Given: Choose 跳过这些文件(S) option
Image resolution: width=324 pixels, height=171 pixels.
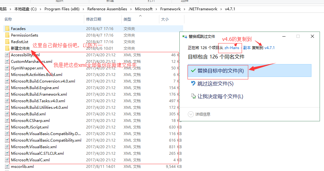Looking at the screenshot, I should (x=215, y=83).
